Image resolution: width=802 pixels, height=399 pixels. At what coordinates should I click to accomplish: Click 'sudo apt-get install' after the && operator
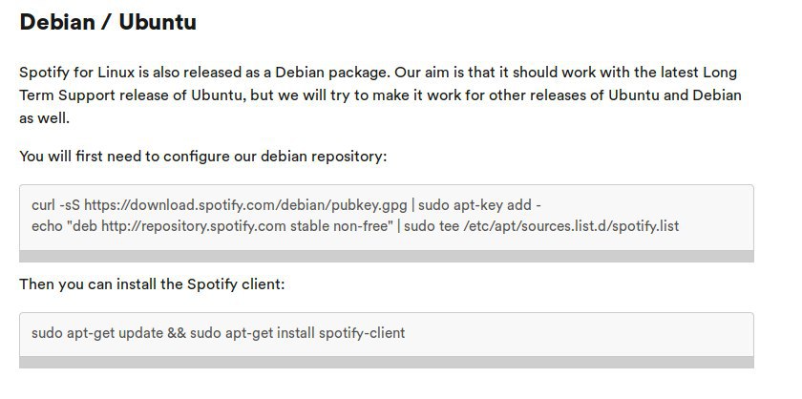coord(252,333)
